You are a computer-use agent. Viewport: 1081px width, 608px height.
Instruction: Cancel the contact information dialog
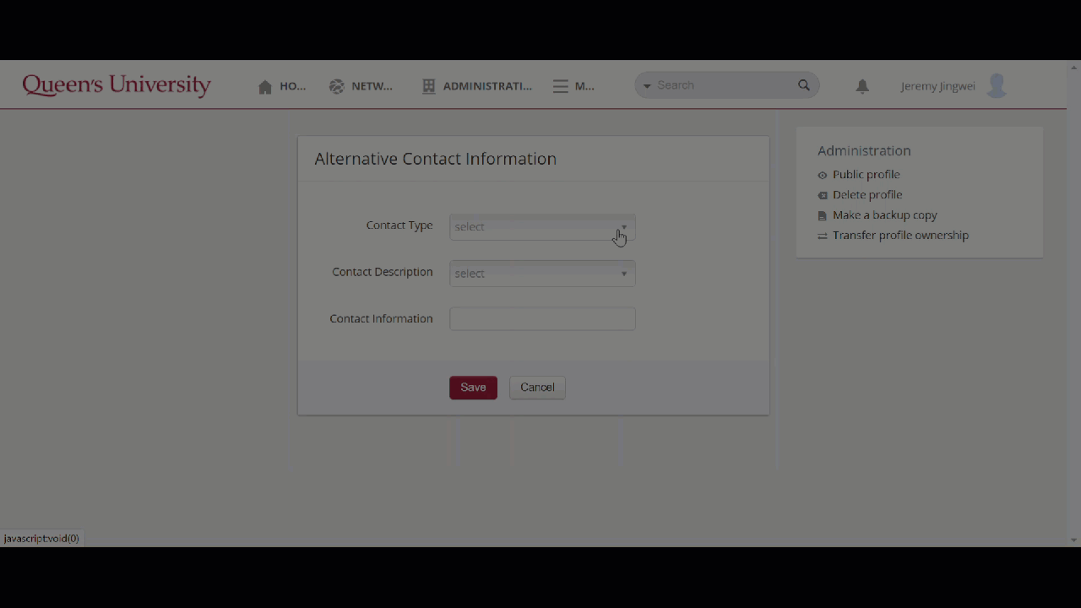coord(537,388)
